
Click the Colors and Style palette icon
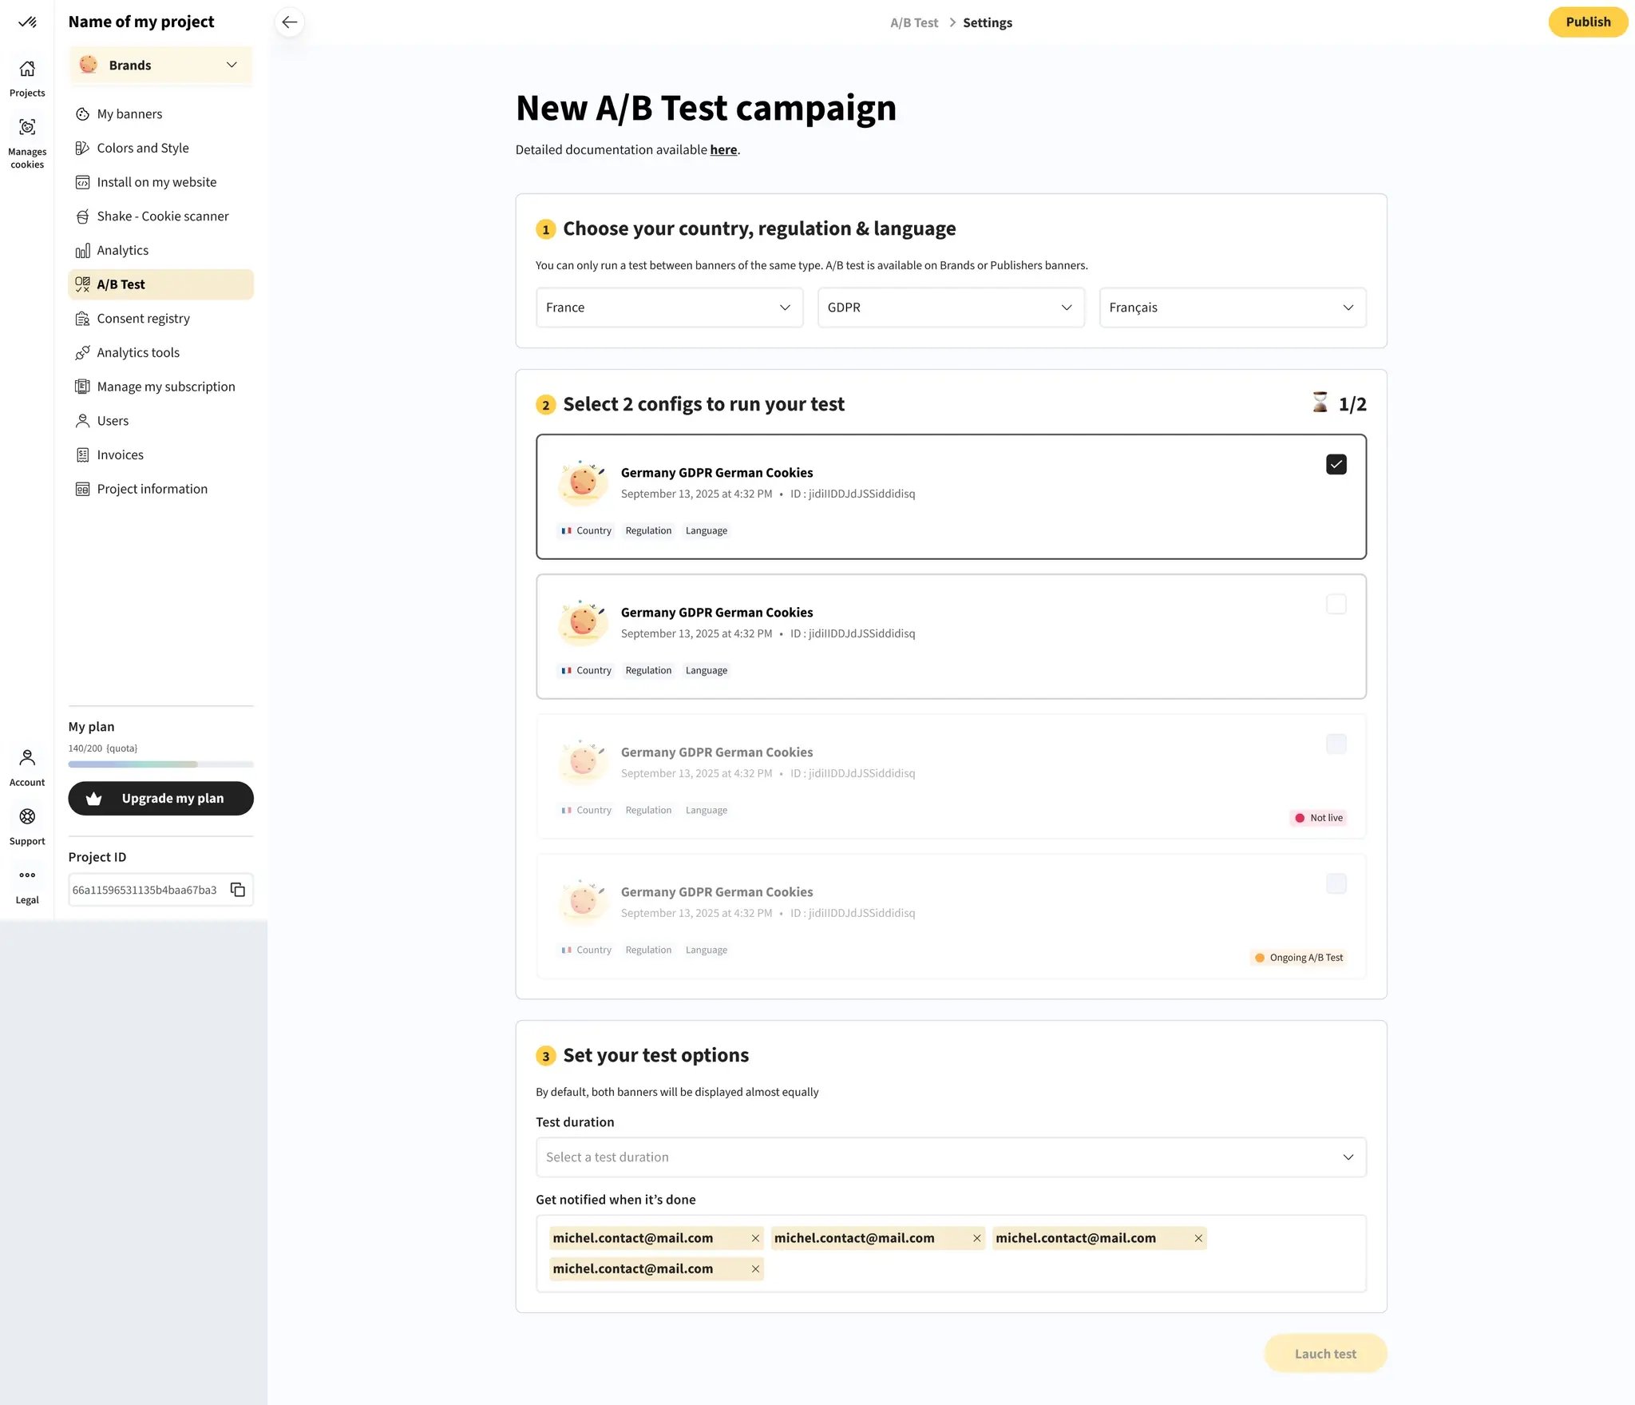82,149
